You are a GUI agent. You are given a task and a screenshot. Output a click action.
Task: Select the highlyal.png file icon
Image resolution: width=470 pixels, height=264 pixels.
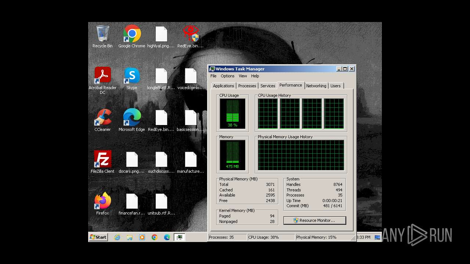(161, 37)
